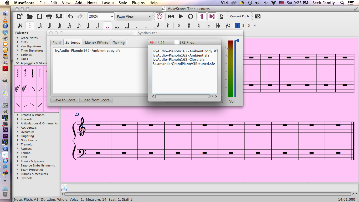Open the 200% zoom dropdown
The image size is (359, 202).
pyautogui.click(x=101, y=16)
